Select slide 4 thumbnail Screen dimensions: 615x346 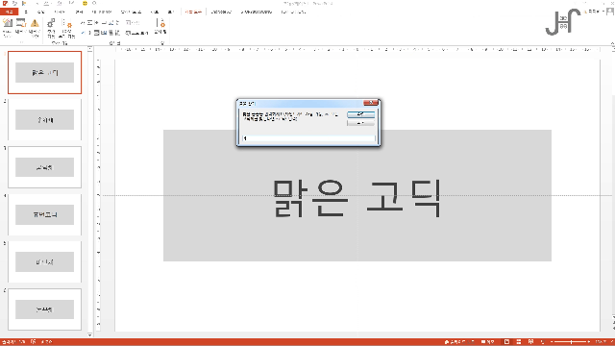(45, 214)
